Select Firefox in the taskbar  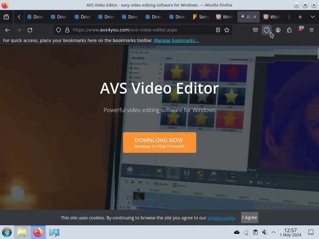[x=38, y=232]
